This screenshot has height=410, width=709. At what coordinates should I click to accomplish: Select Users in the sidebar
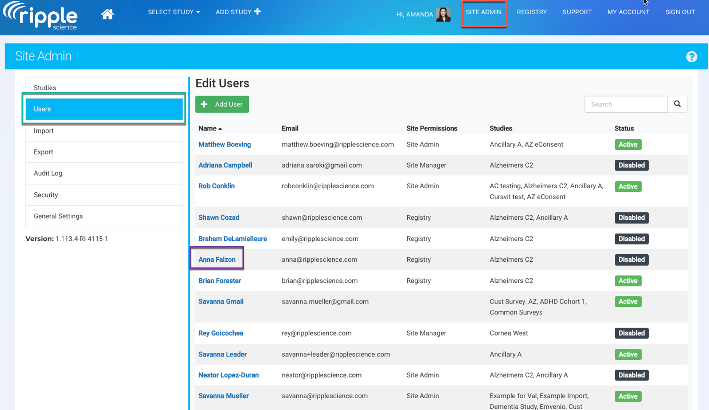104,109
